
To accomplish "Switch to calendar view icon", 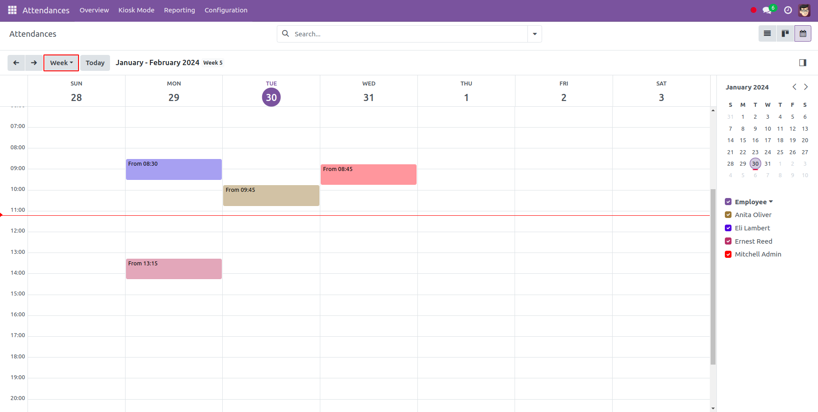I will click(803, 34).
